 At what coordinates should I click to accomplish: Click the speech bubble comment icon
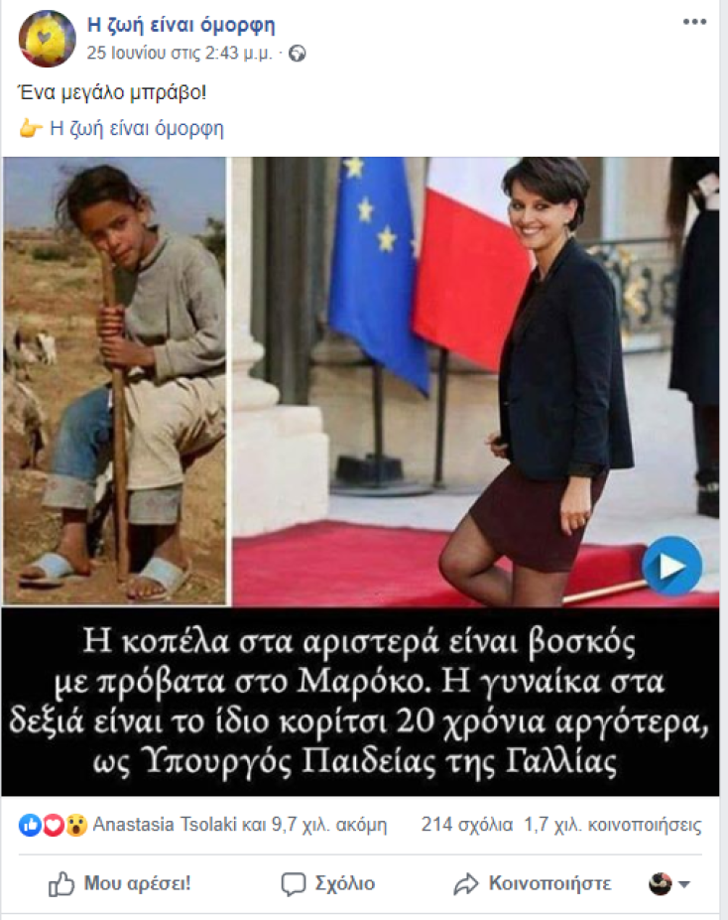tap(294, 884)
